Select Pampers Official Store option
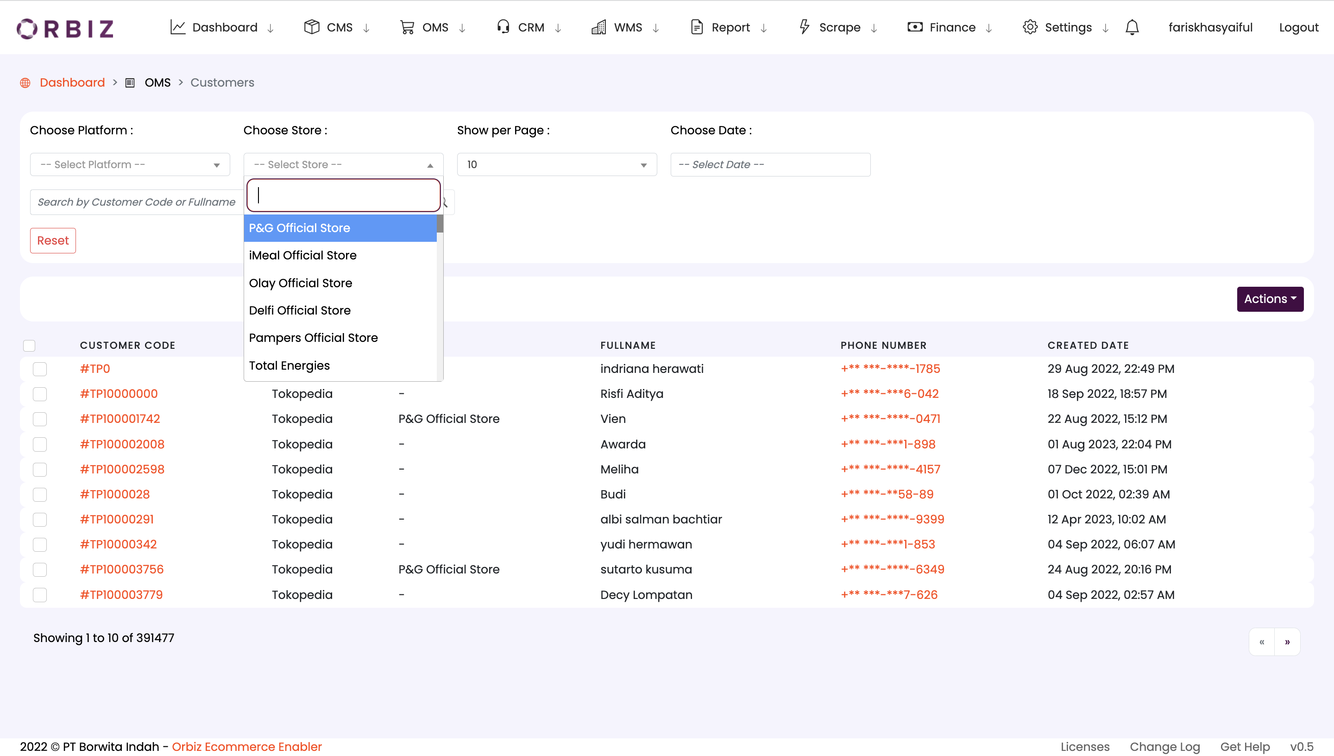 click(x=340, y=338)
